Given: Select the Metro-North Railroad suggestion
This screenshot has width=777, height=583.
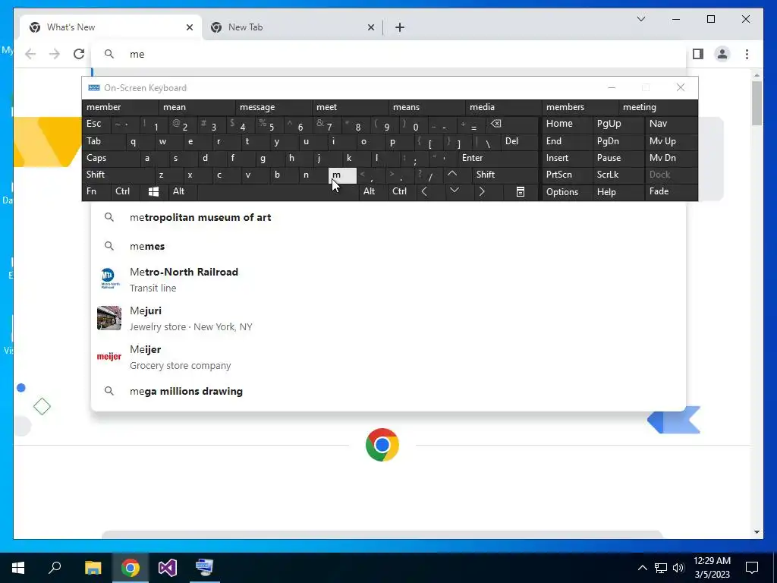Looking at the screenshot, I should click(x=388, y=279).
